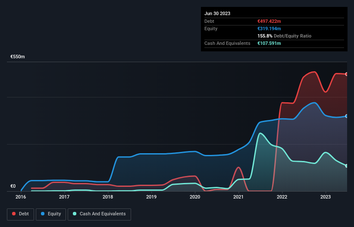Click the 155.8% Debt/Equity Ratio text

[x=284, y=36]
